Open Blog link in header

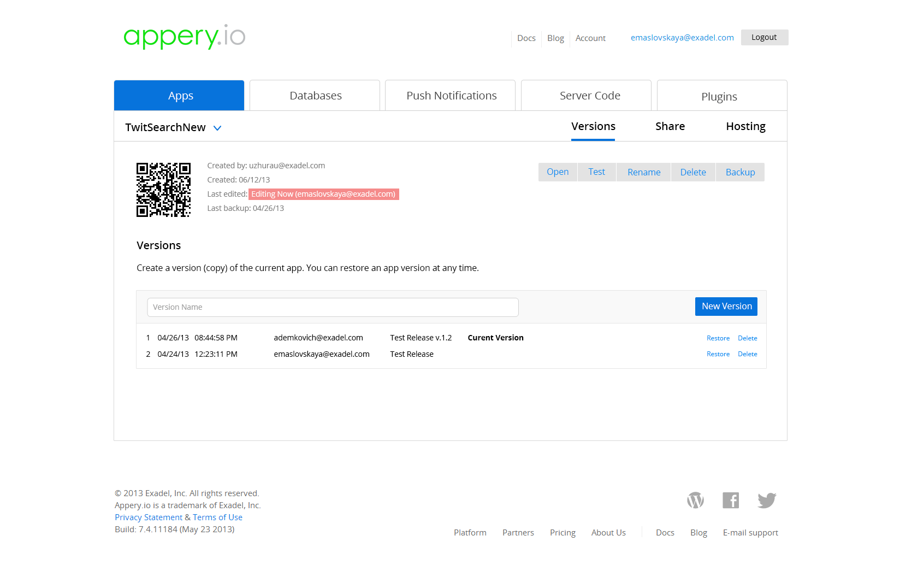click(x=555, y=38)
